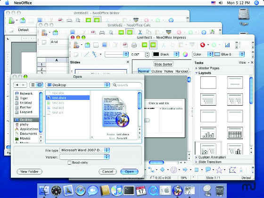
Task: Click New document icon in Writer toolbar
Action: (11, 20)
